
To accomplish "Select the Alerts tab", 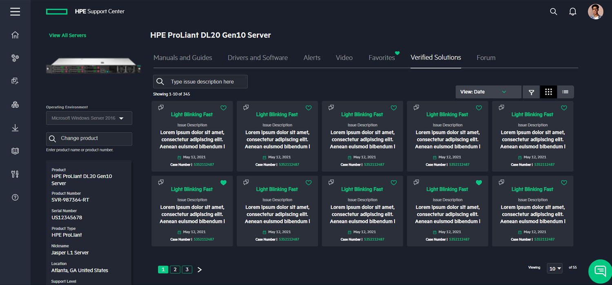I will coord(312,58).
